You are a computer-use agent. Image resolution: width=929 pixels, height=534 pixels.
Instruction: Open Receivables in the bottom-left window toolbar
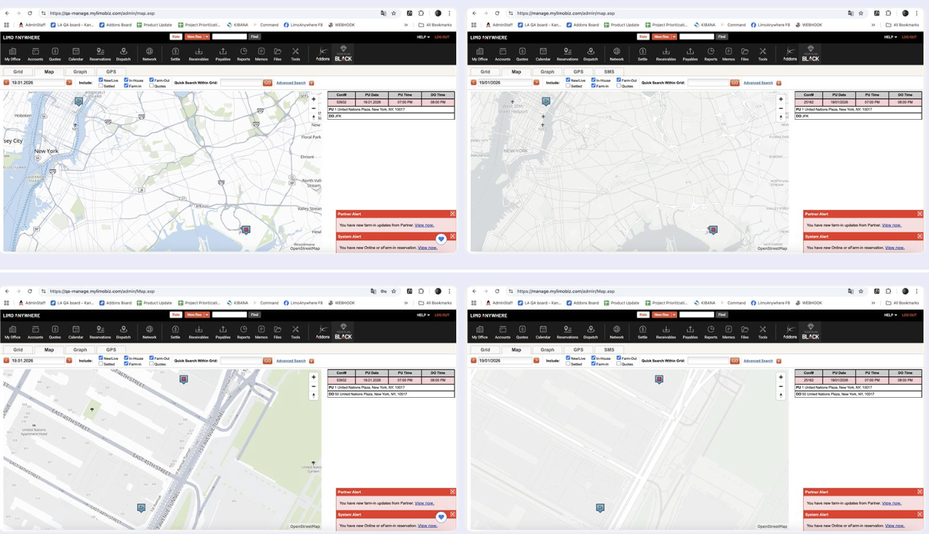pyautogui.click(x=198, y=332)
